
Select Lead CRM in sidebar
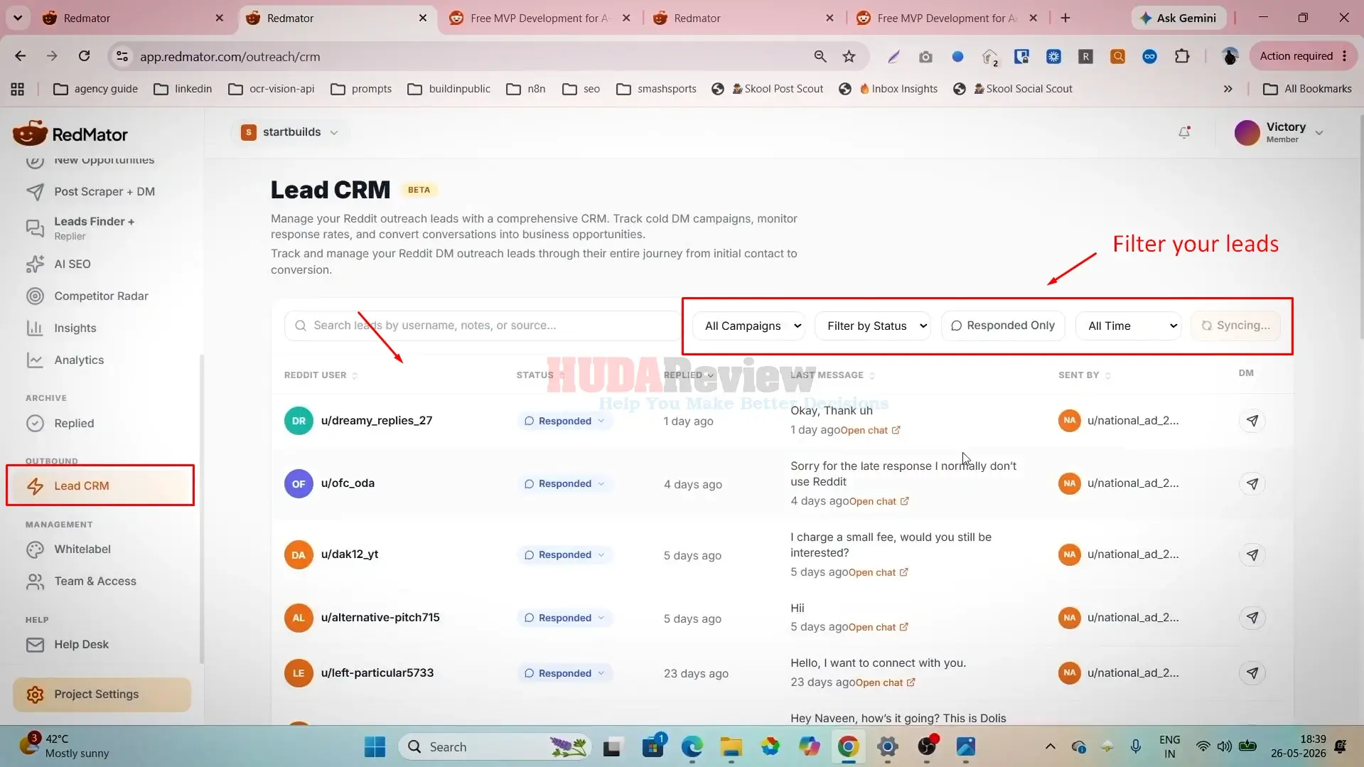click(100, 486)
